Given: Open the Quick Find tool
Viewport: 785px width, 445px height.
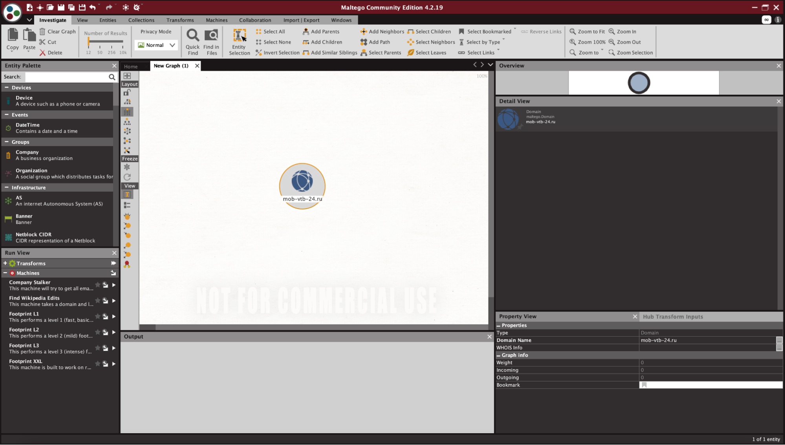Looking at the screenshot, I should [x=192, y=42].
